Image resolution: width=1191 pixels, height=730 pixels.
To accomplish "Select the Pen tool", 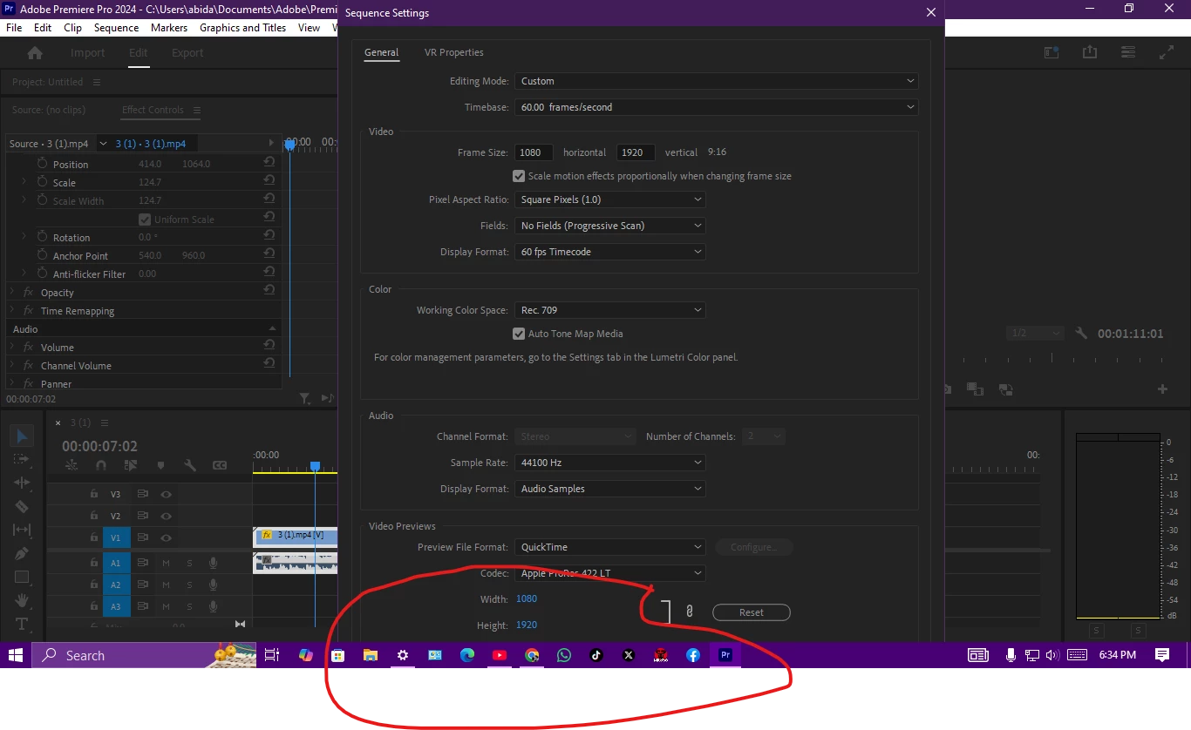I will click(23, 553).
